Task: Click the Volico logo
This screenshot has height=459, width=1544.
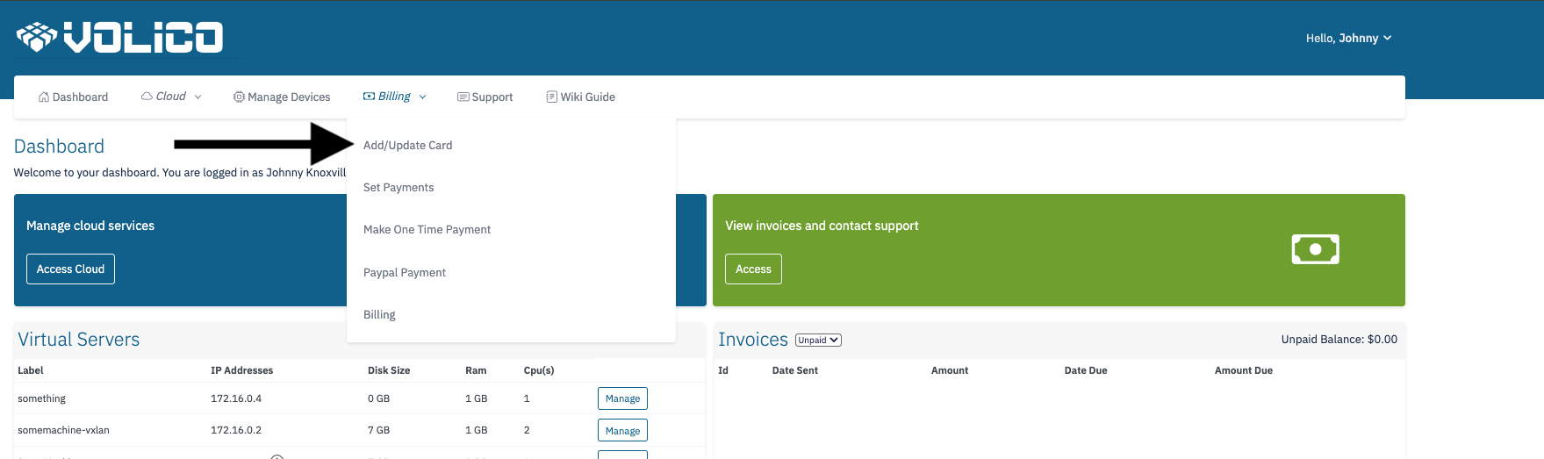Action: tap(119, 38)
